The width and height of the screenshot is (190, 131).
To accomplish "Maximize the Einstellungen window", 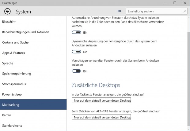I will (175, 3).
